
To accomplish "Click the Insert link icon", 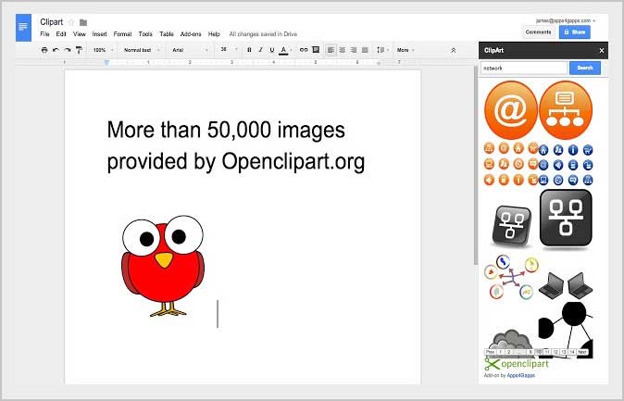I will [x=304, y=50].
